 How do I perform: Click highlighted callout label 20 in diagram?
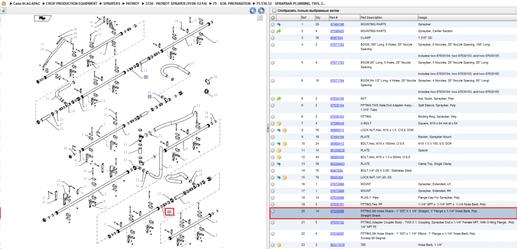coord(169,212)
